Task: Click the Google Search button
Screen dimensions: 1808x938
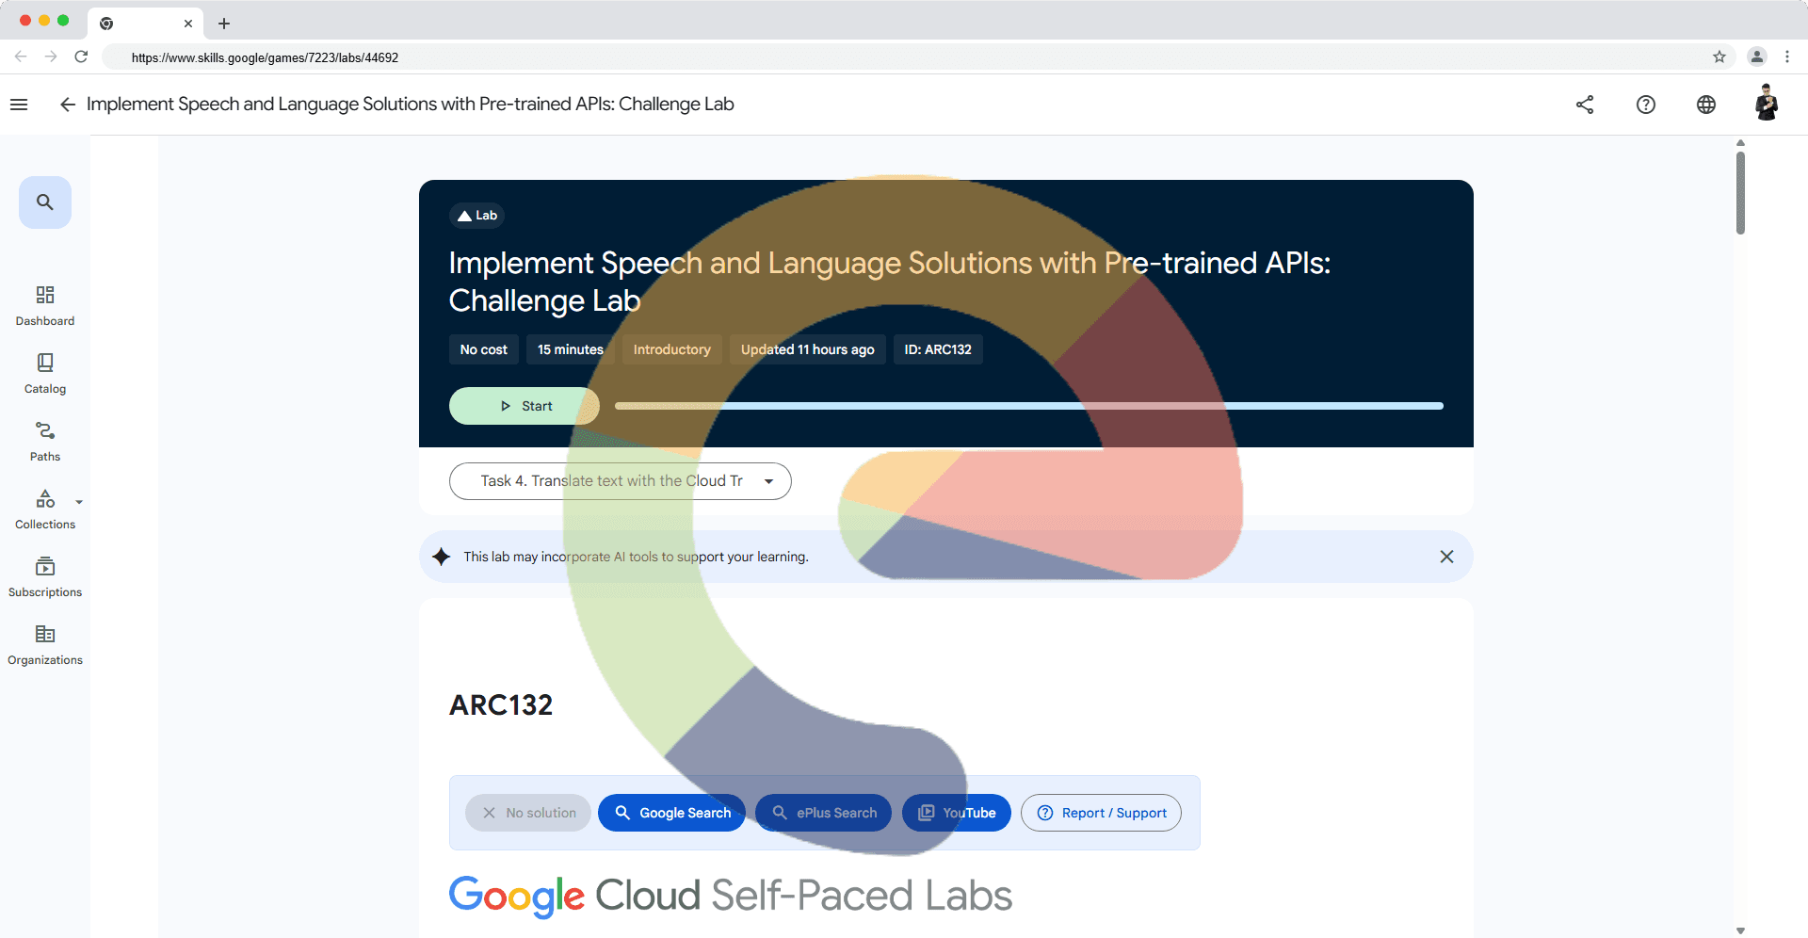Action: coord(671,813)
